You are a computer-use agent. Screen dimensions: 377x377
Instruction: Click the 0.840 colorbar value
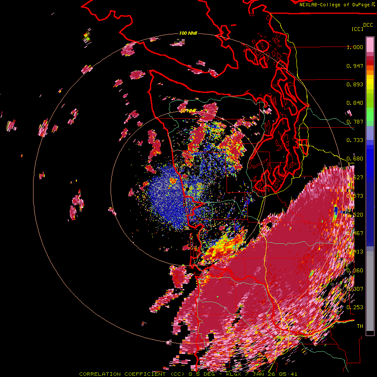tap(355, 103)
